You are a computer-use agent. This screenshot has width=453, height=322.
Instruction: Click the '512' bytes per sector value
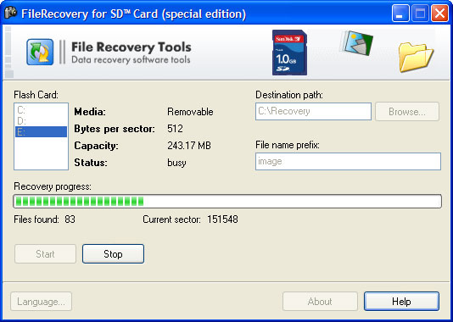click(x=175, y=129)
